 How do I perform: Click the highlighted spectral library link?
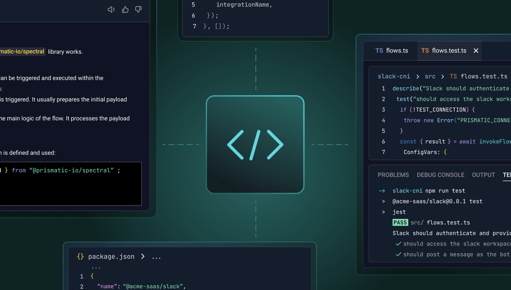pyautogui.click(x=22, y=51)
